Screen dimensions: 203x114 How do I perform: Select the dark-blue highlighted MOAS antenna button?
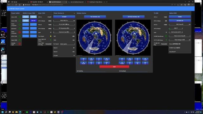click(x=33, y=21)
